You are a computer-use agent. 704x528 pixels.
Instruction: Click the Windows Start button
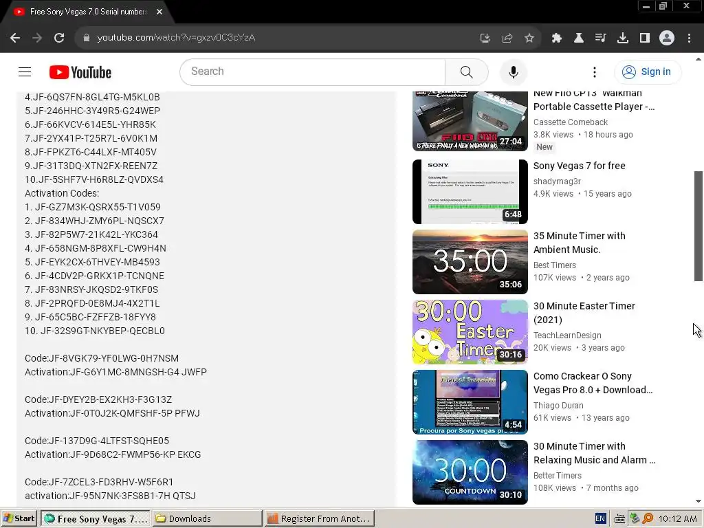point(19,518)
